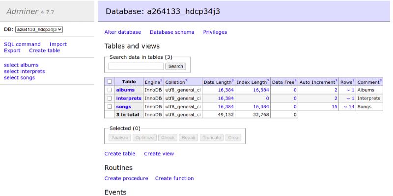The height and width of the screenshot is (196, 393).
Task: Select songs in the sidebar
Action: pyautogui.click(x=20, y=77)
